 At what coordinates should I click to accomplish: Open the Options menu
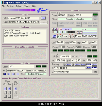pyautogui.click(x=19, y=6)
